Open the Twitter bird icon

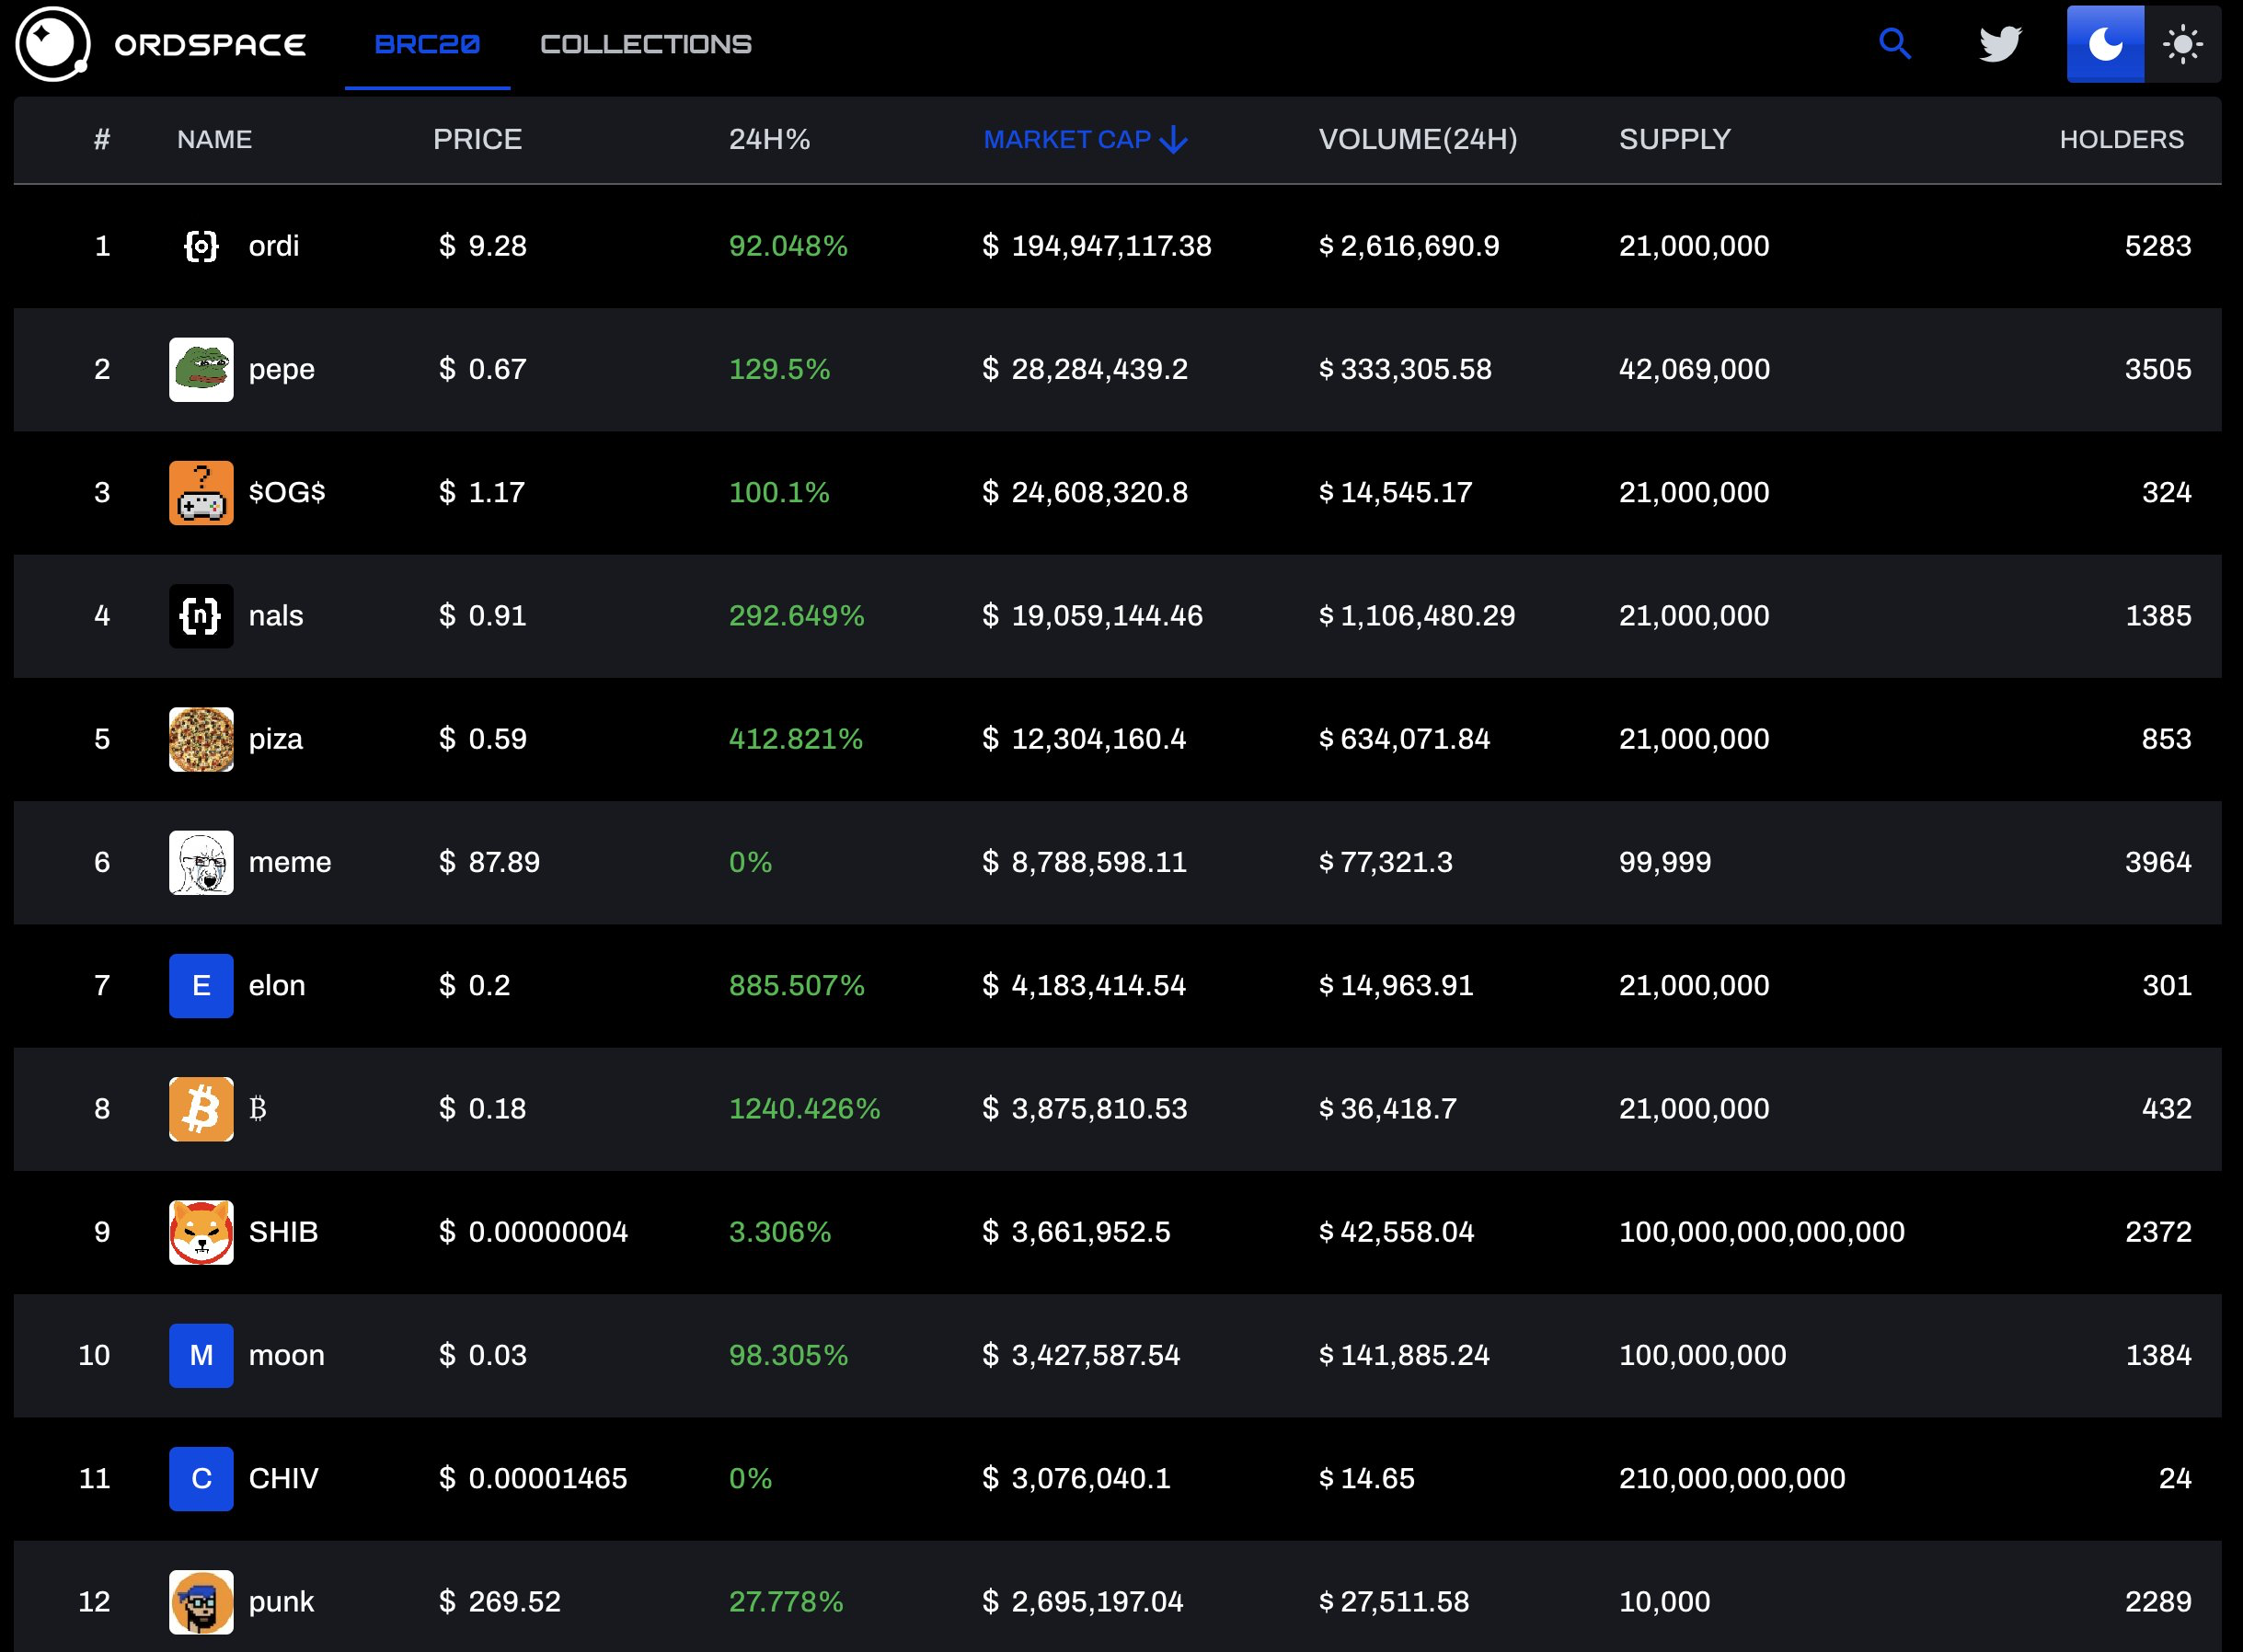2000,44
